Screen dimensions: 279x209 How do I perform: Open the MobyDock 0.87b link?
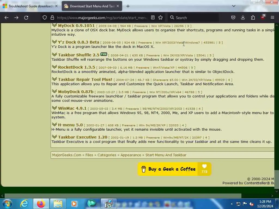tap(76, 92)
